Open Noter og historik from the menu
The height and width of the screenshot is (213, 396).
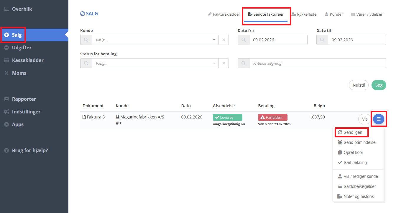[358, 196]
